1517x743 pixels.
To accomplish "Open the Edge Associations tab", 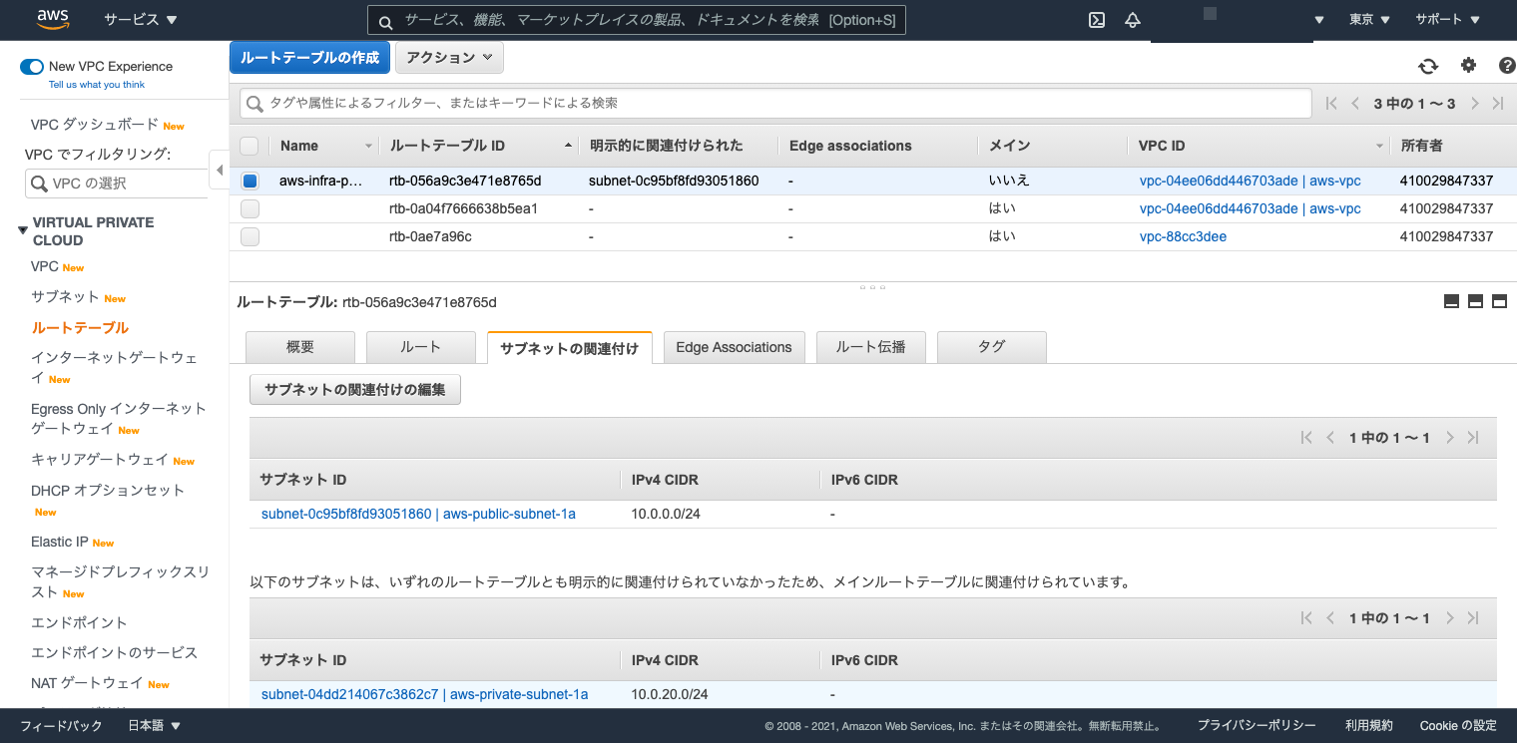I will (x=734, y=347).
